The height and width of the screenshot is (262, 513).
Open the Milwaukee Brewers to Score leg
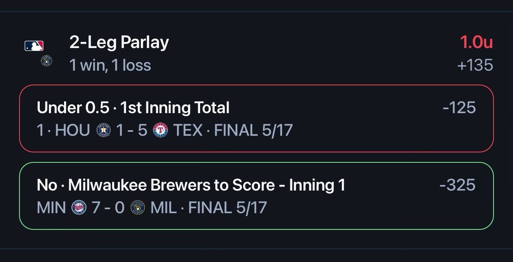click(x=256, y=196)
